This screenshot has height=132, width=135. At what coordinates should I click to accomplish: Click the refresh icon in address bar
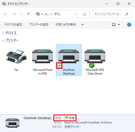(85, 14)
